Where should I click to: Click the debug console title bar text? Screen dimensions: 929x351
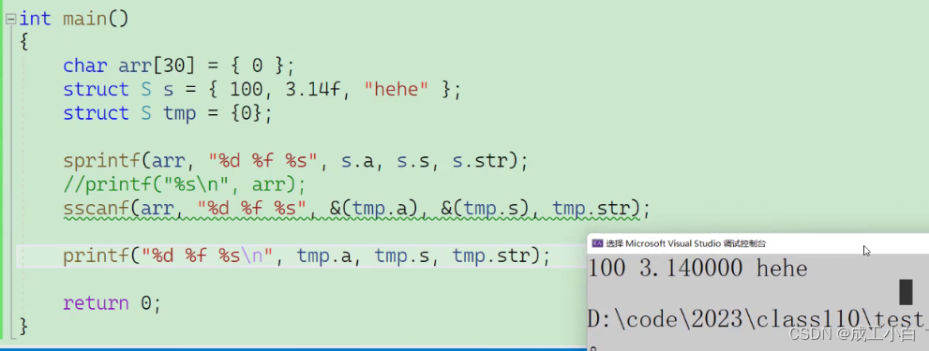[685, 243]
